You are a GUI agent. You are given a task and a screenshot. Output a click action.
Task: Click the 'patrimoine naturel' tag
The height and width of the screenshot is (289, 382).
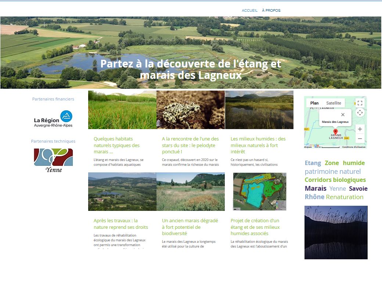332,171
